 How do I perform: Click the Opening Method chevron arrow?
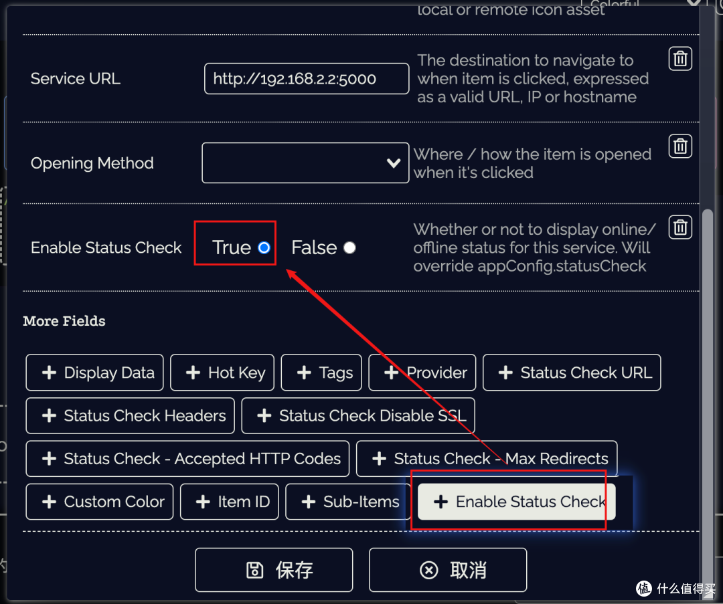point(394,163)
